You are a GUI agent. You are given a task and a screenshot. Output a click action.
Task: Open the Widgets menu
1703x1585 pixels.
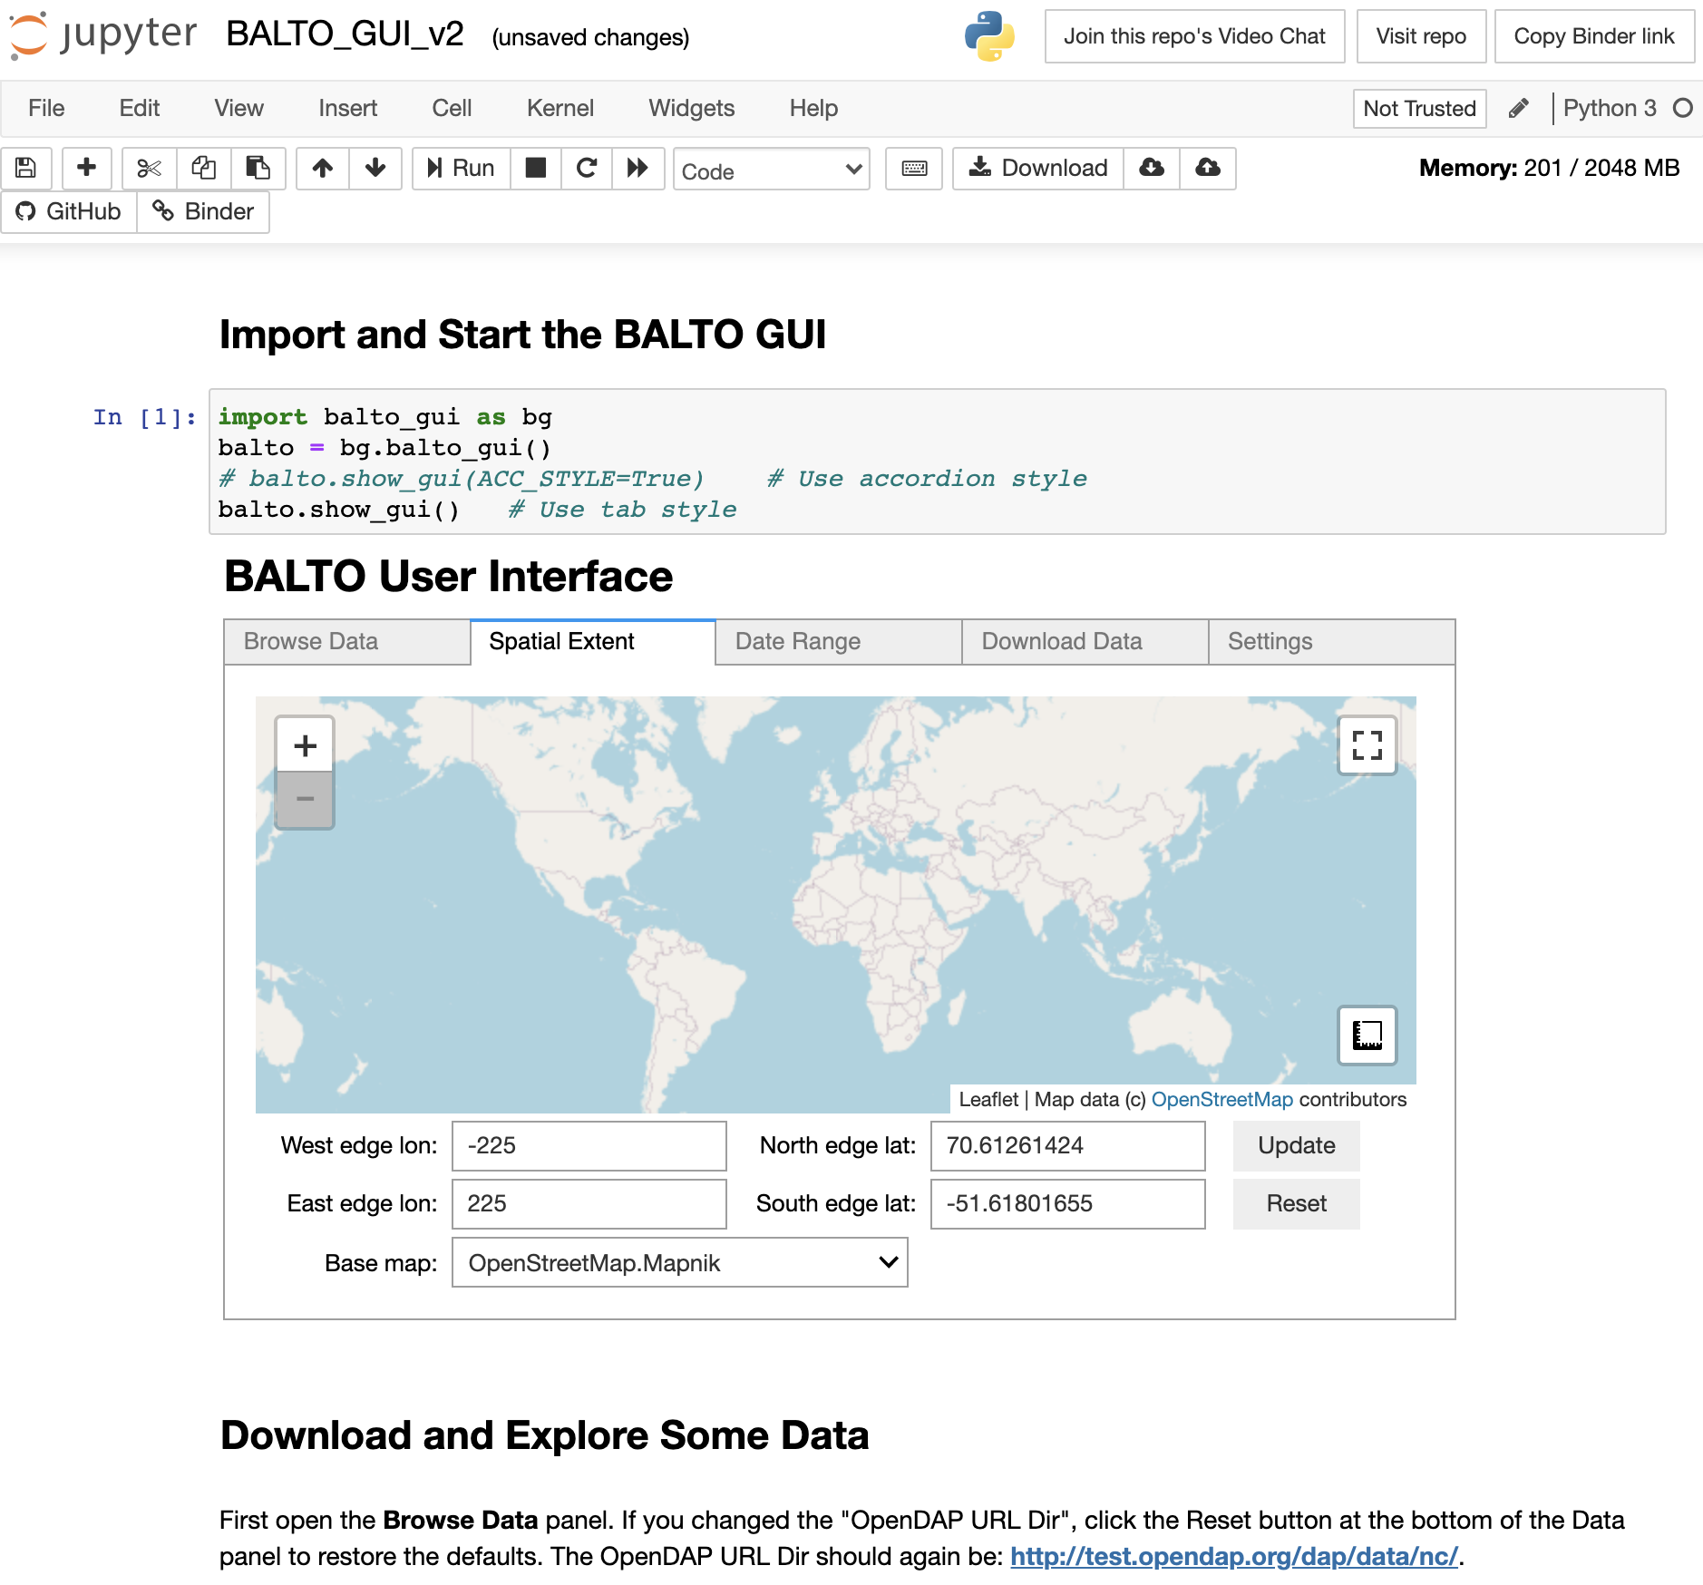692,109
